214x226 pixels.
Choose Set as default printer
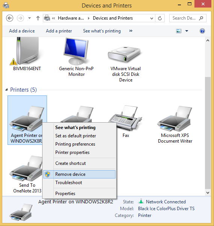click(x=79, y=136)
